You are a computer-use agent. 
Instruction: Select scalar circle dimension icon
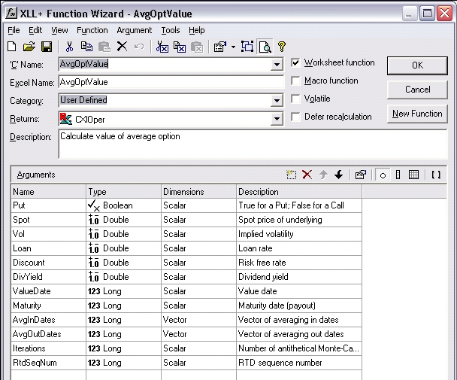click(x=383, y=175)
